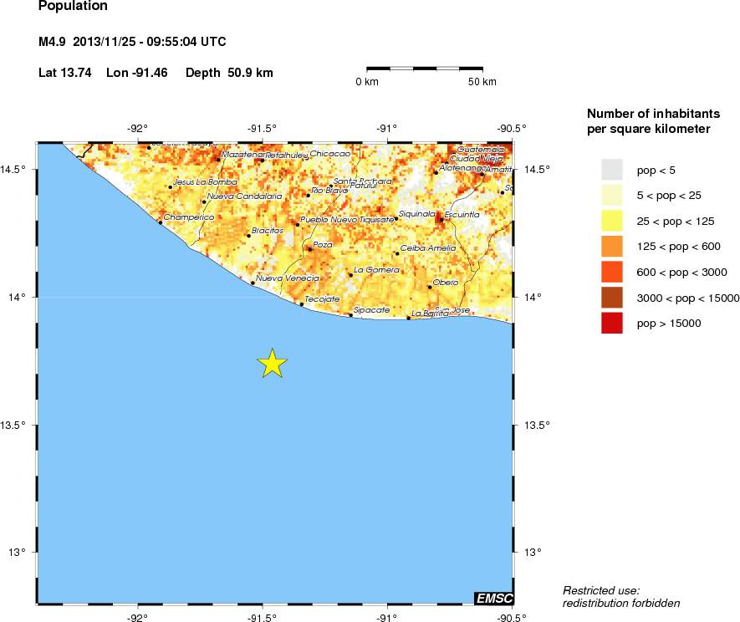Screen dimensions: 740x622
Task: Select the 'M4.9' magnitude text
Action: pos(52,42)
